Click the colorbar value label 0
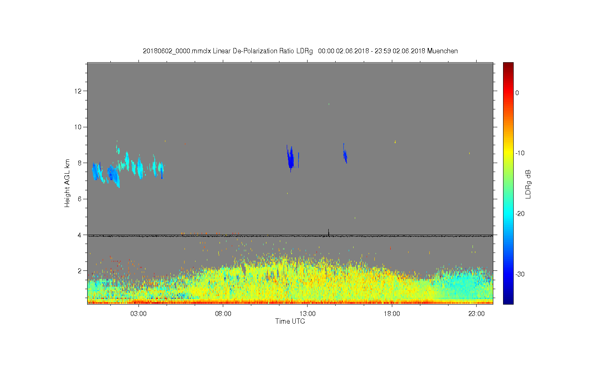This screenshot has height=366, width=611. coord(517,93)
